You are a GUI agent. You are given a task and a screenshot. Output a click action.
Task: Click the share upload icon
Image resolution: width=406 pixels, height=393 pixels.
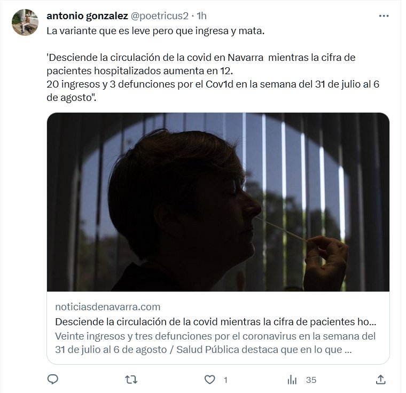click(x=380, y=380)
